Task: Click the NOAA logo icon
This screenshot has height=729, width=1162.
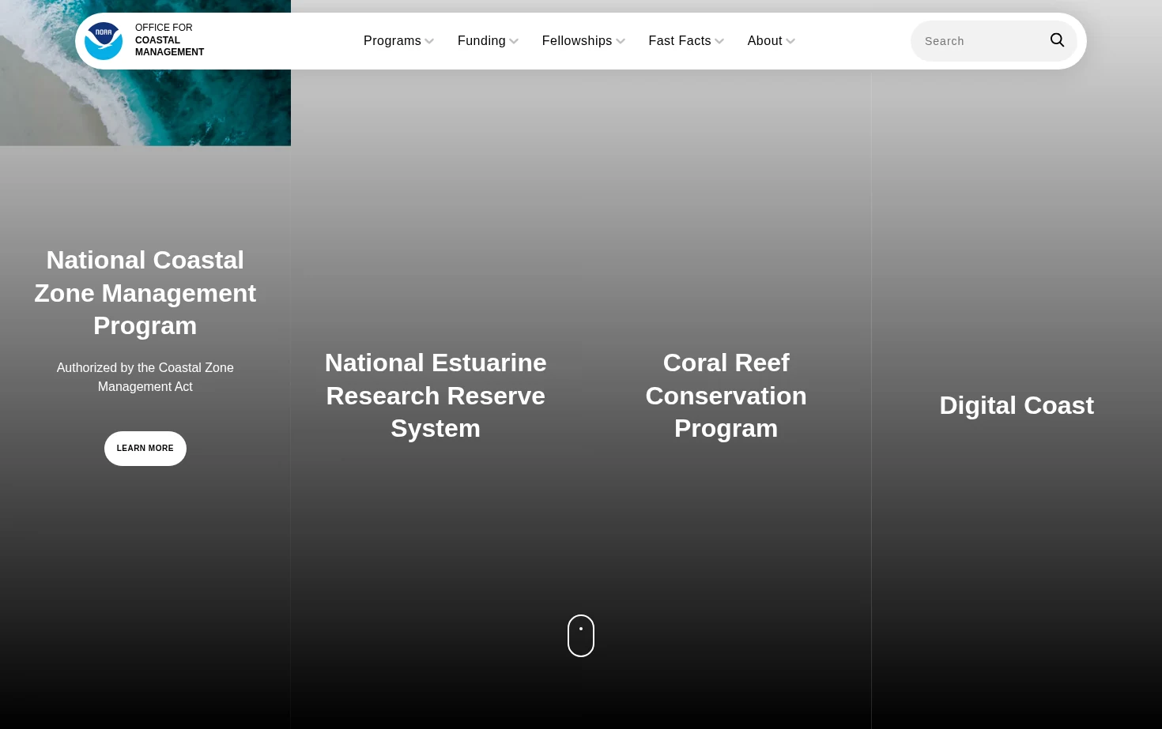Action: [x=104, y=41]
